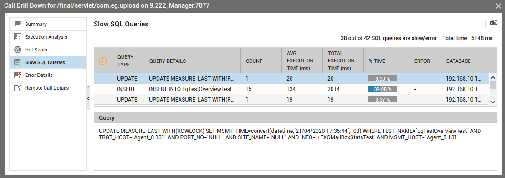This screenshot has width=505, height=178.
Task: Close the Call Drill Down dialog
Action: (x=499, y=6)
